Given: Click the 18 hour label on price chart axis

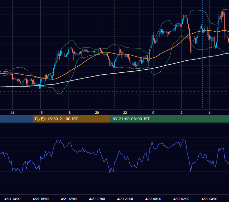Looking at the screenshot, I should (69, 113).
